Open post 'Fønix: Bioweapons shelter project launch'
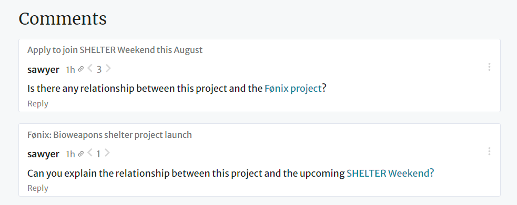517x205 pixels. click(x=109, y=135)
